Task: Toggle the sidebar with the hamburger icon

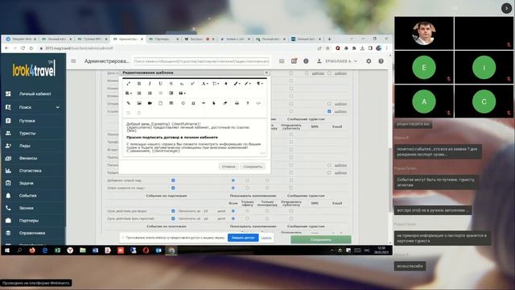Action: tap(73, 61)
